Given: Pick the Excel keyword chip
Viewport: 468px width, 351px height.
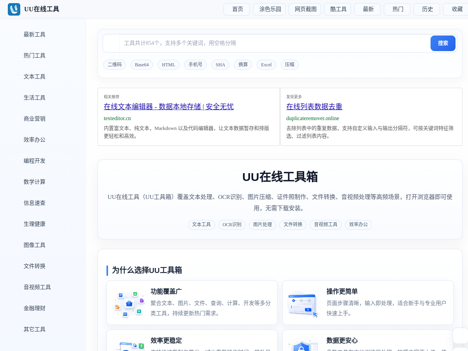Looking at the screenshot, I should point(266,65).
